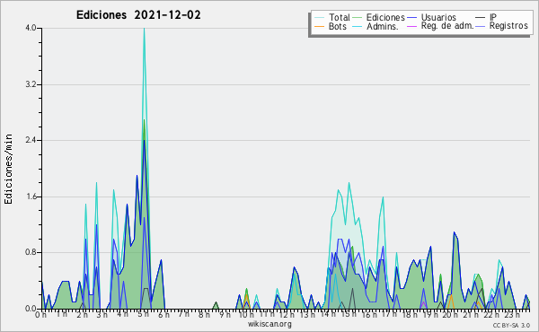Click the chart title Ediciones 2021-12-02
This screenshot has width=539, height=332.
click(138, 15)
